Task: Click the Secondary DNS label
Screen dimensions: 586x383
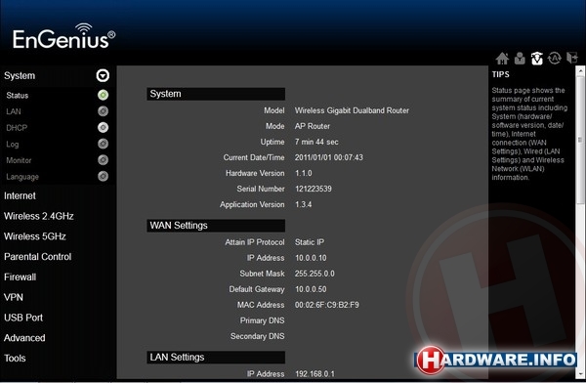Action: (x=258, y=337)
